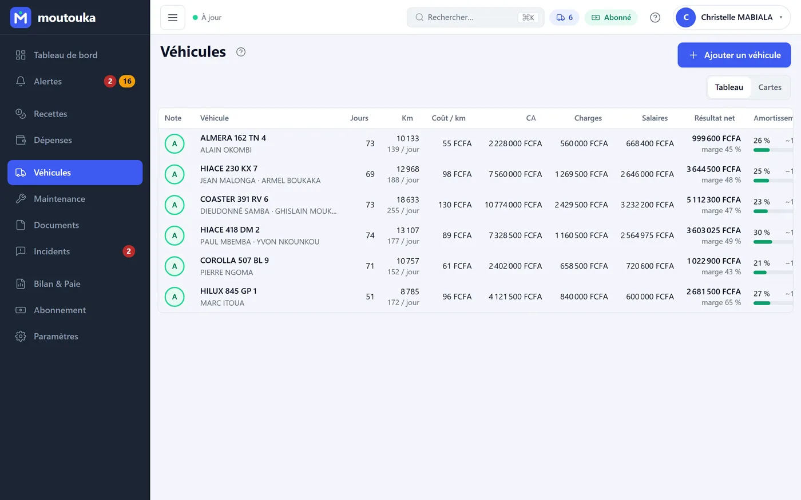Open vehicle HIACE 230 KX 7
Image resolution: width=801 pixels, height=500 pixels.
[x=229, y=169]
